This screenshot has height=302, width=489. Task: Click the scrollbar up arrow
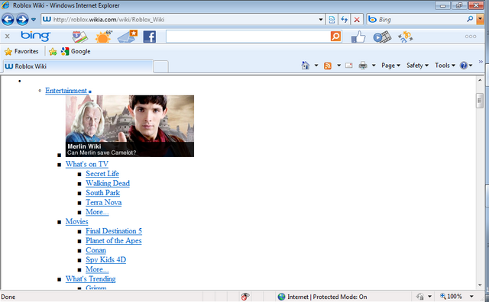point(480,80)
